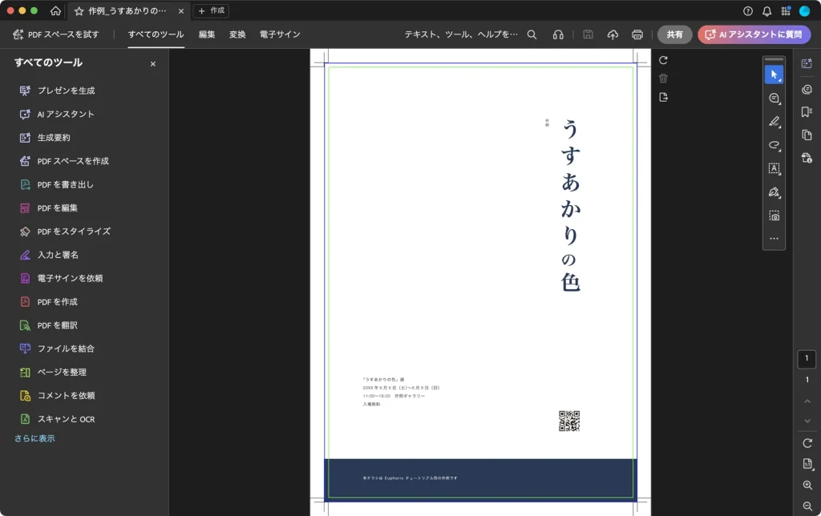Choose 電子サインを依頼 tool
Viewport: 821px width, 516px height.
coord(61,278)
